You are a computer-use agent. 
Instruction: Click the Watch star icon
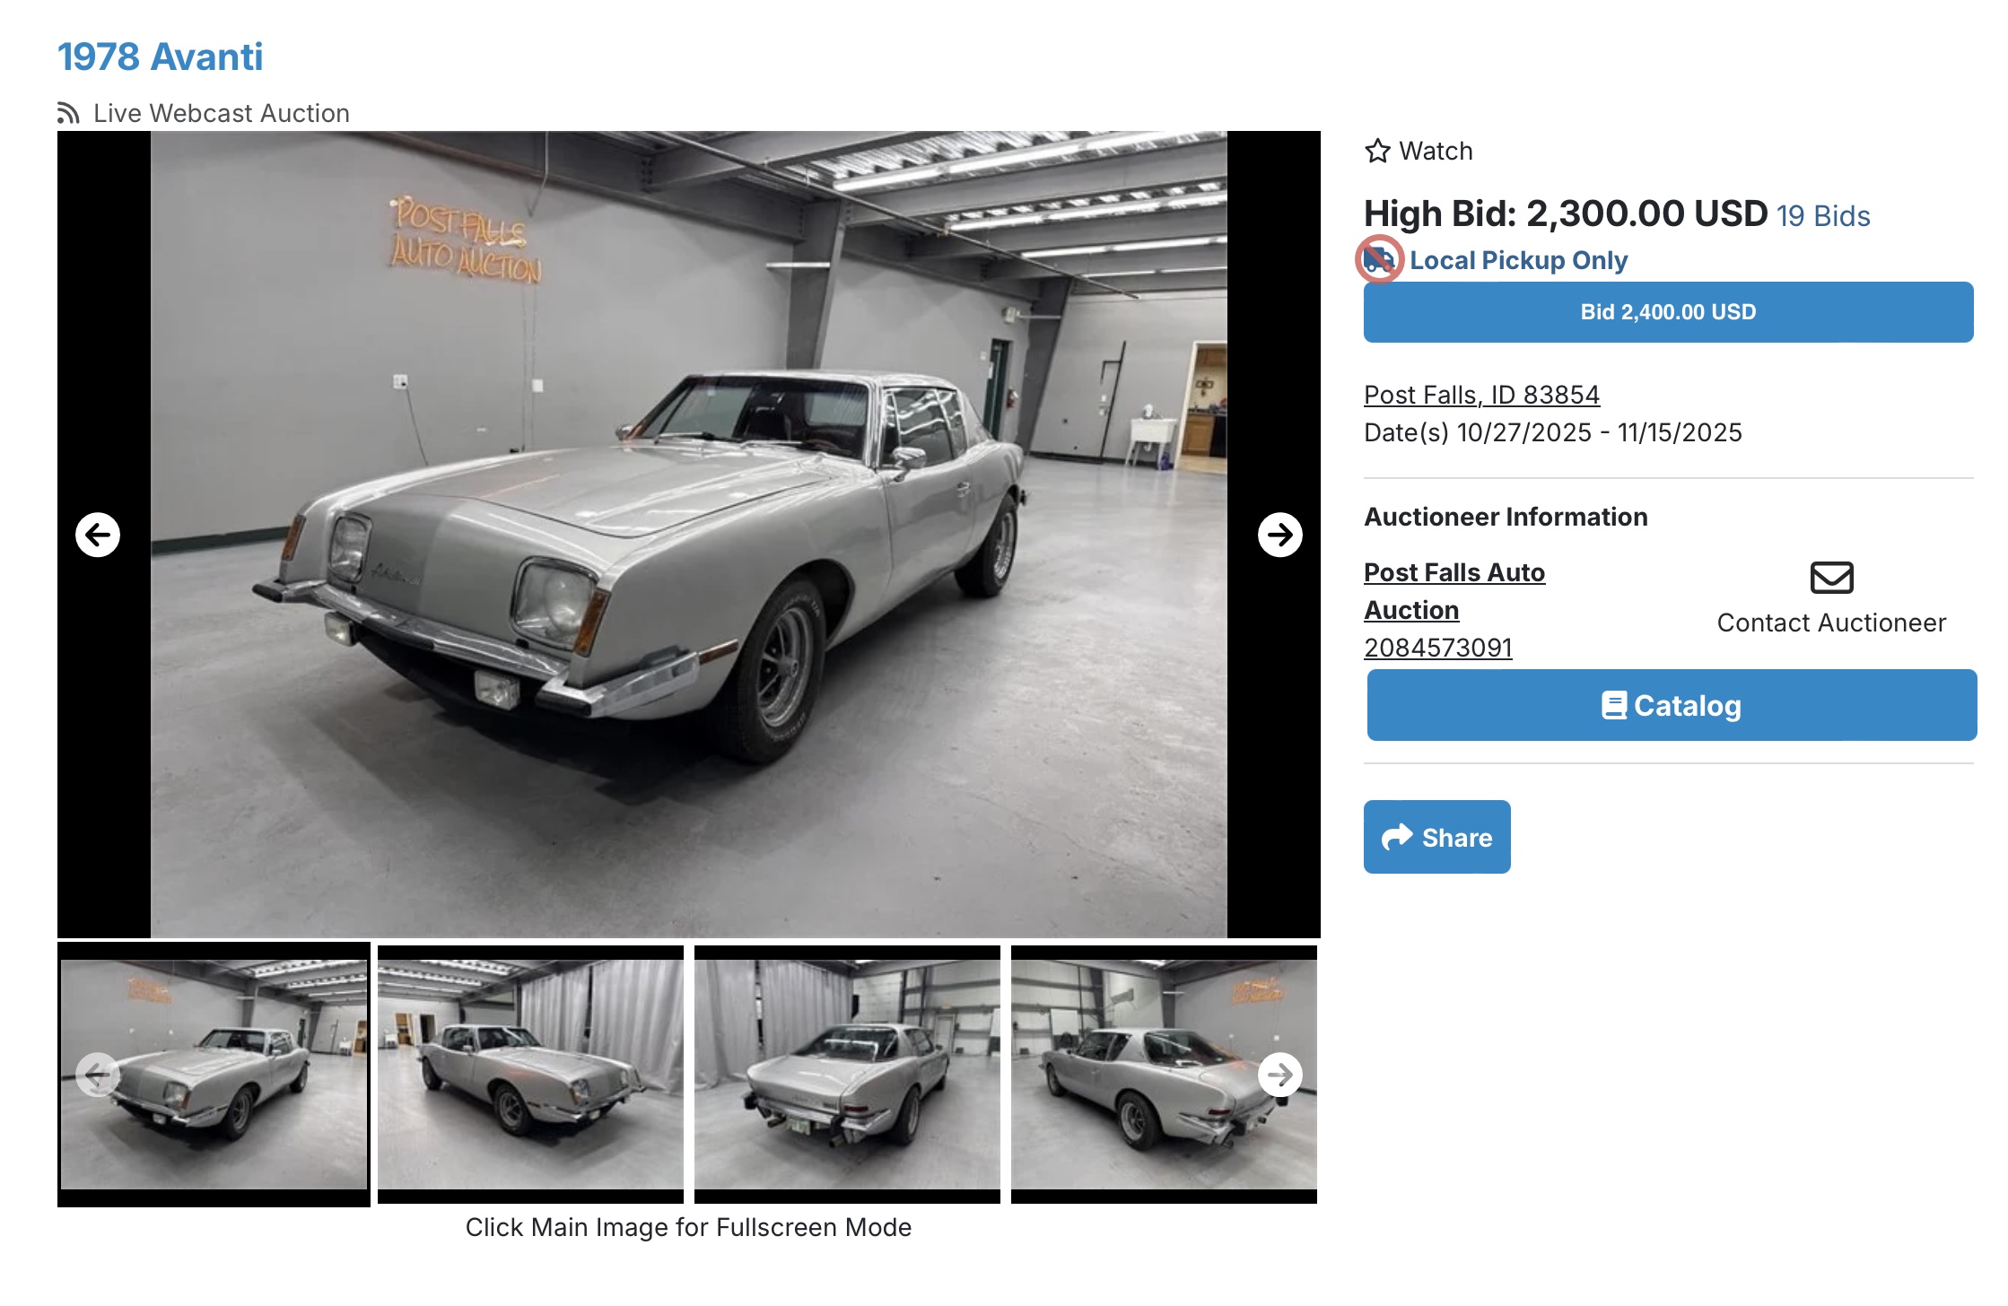[1377, 151]
